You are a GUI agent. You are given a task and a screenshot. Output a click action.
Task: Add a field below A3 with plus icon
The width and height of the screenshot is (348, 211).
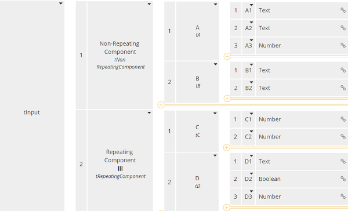pos(227,56)
